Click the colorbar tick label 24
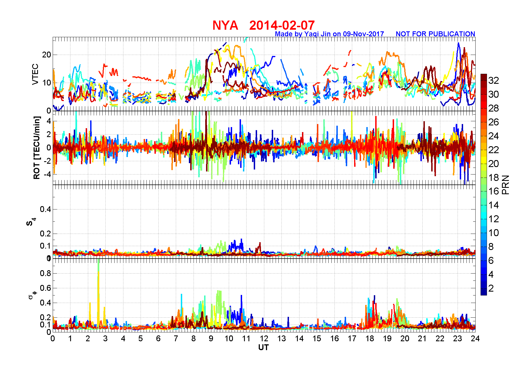This screenshot has width=528, height=369. 494,136
